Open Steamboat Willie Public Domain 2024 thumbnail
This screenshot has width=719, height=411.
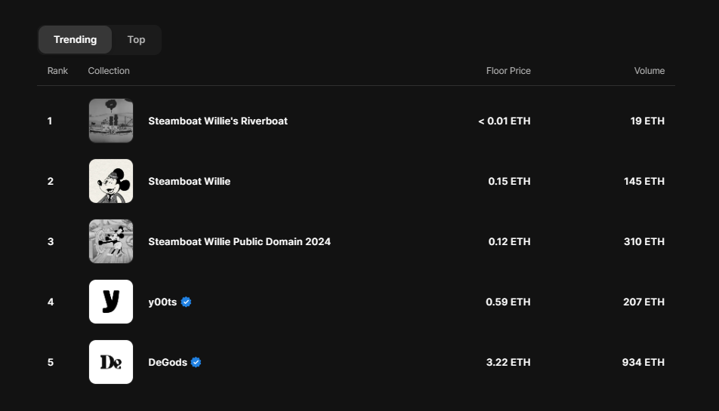click(111, 241)
